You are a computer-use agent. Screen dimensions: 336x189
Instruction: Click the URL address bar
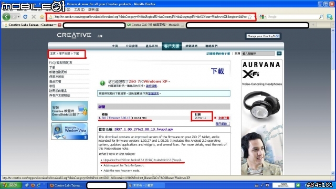coord(150,17)
